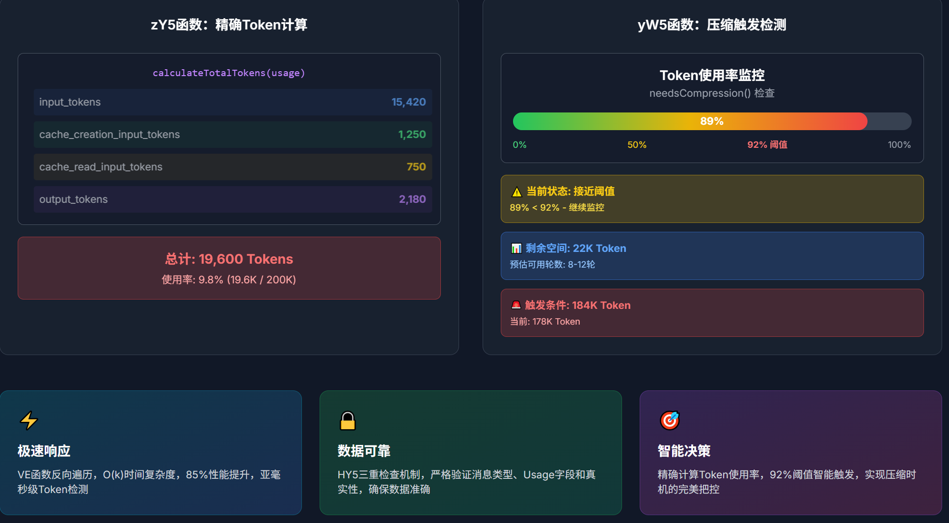Select the input_tokens row
Image resolution: width=949 pixels, height=523 pixels.
click(233, 102)
